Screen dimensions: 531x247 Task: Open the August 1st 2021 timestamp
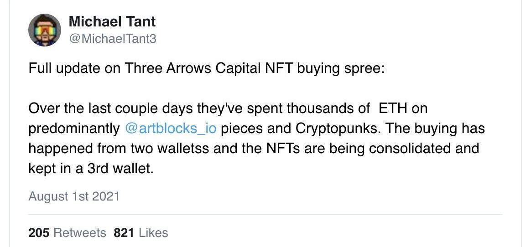point(74,196)
